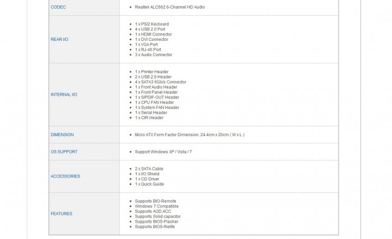Select the 1 x CPU FAN Header entry
The height and width of the screenshot is (239, 392).
tap(155, 102)
